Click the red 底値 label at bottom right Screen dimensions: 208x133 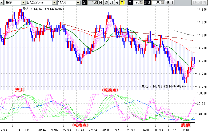(186, 125)
